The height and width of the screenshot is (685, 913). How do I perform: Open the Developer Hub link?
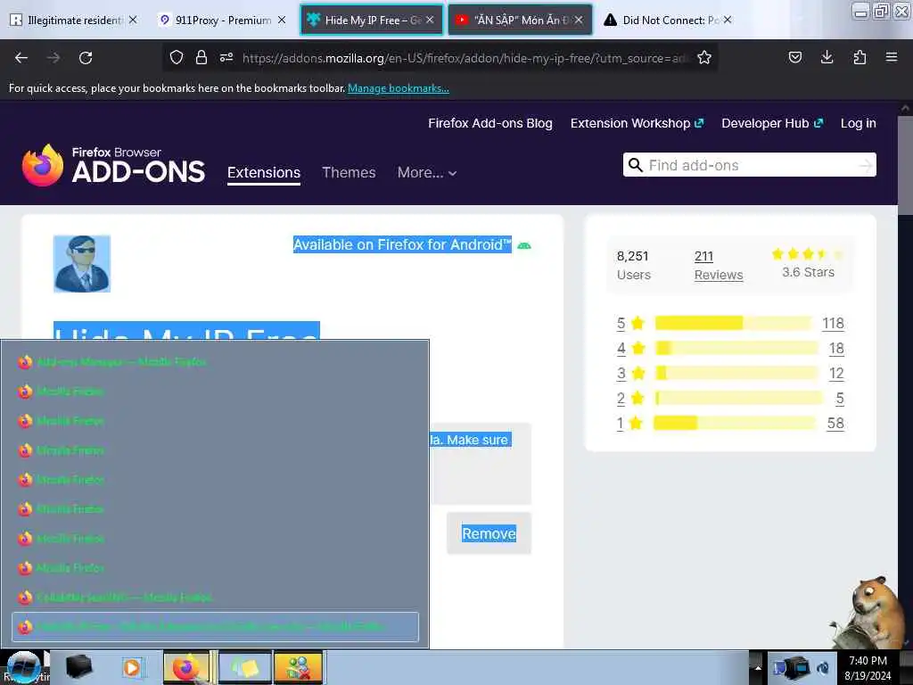point(772,123)
